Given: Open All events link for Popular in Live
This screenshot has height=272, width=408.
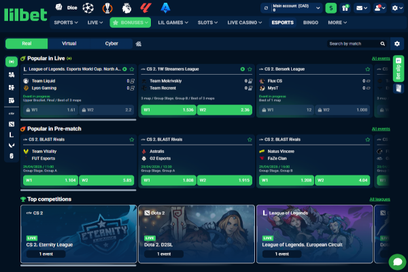Looking at the screenshot, I should 381,58.
